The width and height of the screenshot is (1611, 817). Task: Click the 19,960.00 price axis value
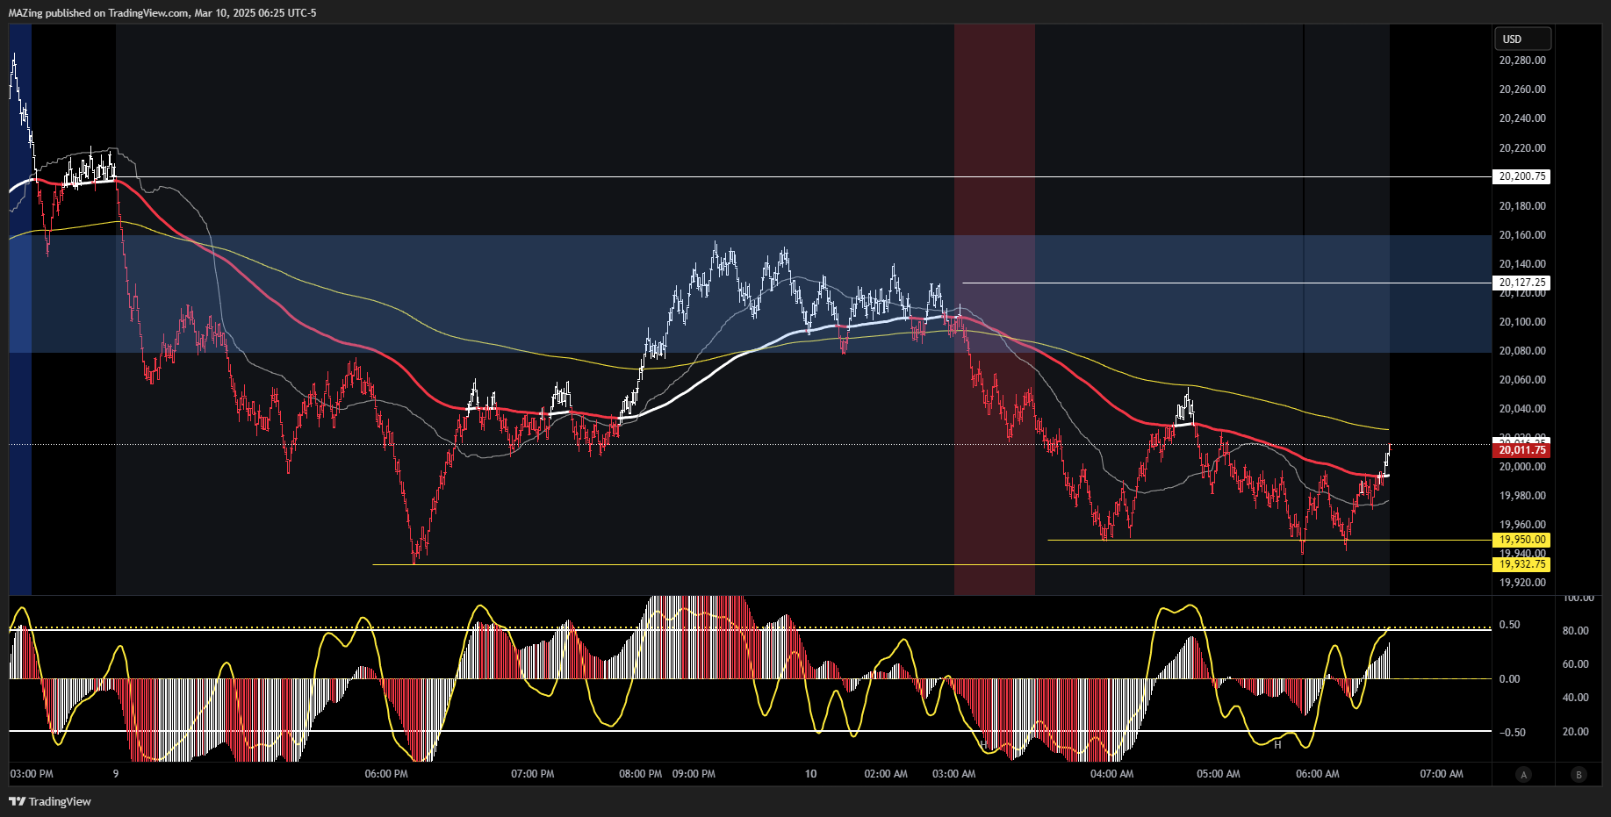point(1522,525)
